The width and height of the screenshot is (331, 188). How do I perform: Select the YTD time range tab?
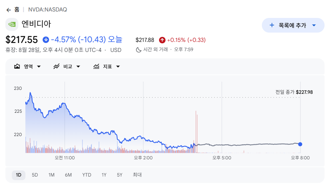87,175
